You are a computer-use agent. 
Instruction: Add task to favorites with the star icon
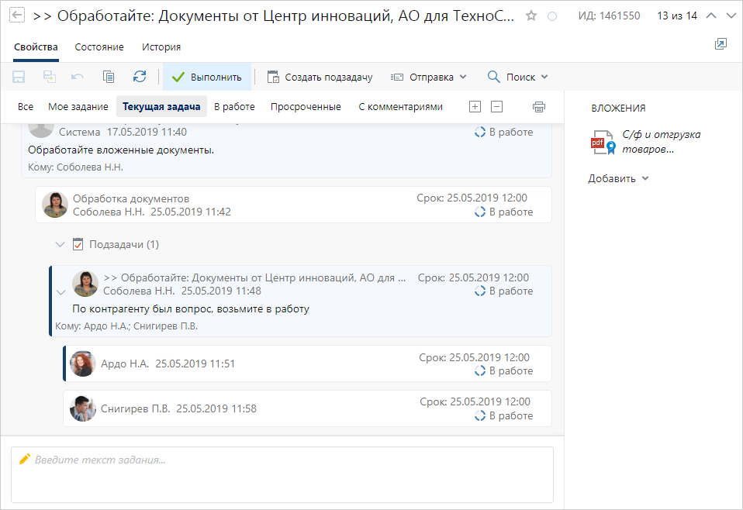pos(531,16)
